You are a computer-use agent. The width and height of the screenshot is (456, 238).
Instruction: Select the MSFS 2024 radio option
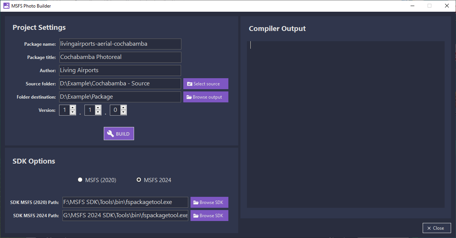[139, 180]
